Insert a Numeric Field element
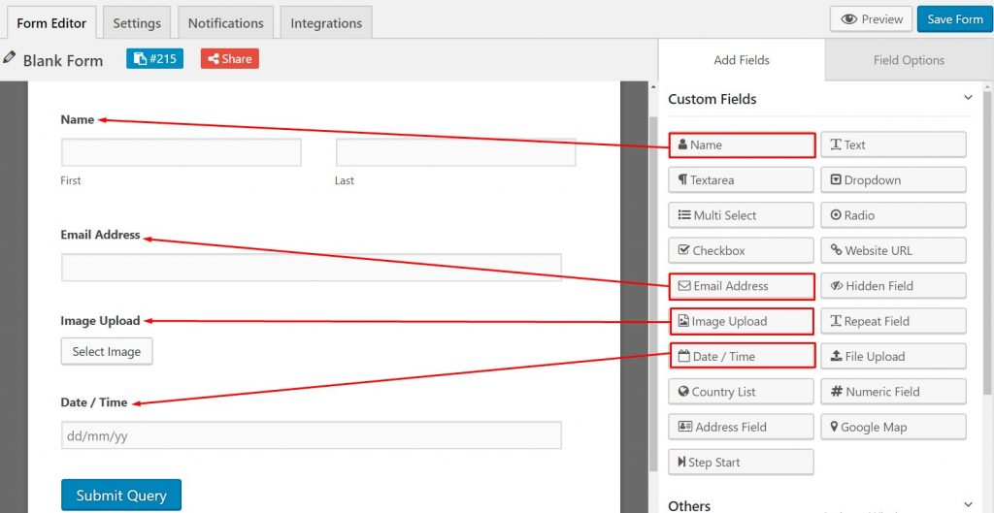The width and height of the screenshot is (994, 513). point(893,392)
